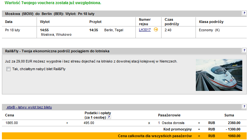
Task: Click the 'Tak, chciałbym nabyć bilet Rail&Fly' label
Action: [39, 69]
